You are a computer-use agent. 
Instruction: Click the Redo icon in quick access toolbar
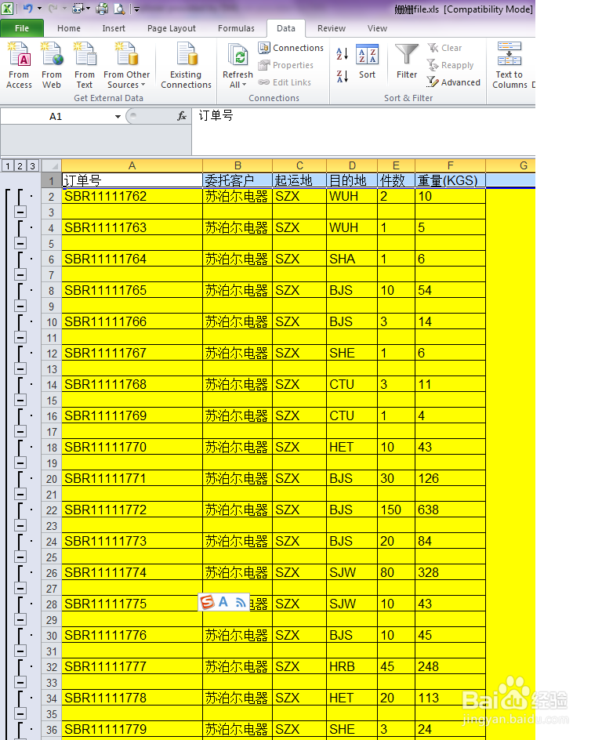(x=53, y=9)
